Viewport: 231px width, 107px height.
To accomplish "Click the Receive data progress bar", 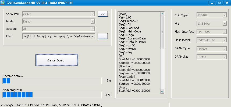I will 52,81.
